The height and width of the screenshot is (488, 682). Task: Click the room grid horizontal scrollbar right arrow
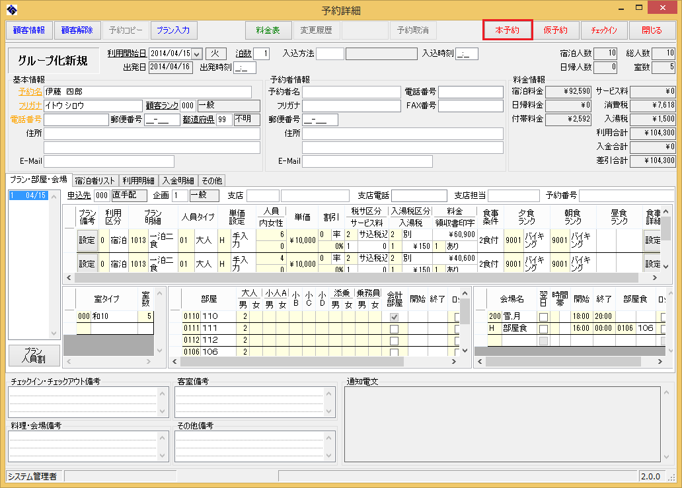454,362
